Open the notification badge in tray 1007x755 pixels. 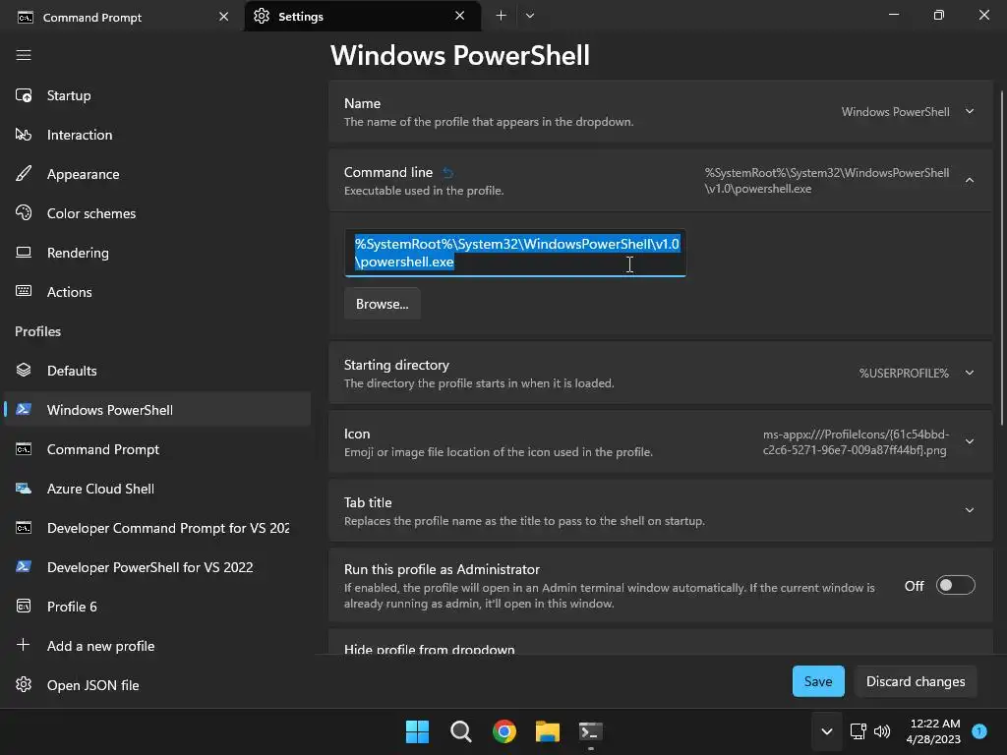pos(979,731)
